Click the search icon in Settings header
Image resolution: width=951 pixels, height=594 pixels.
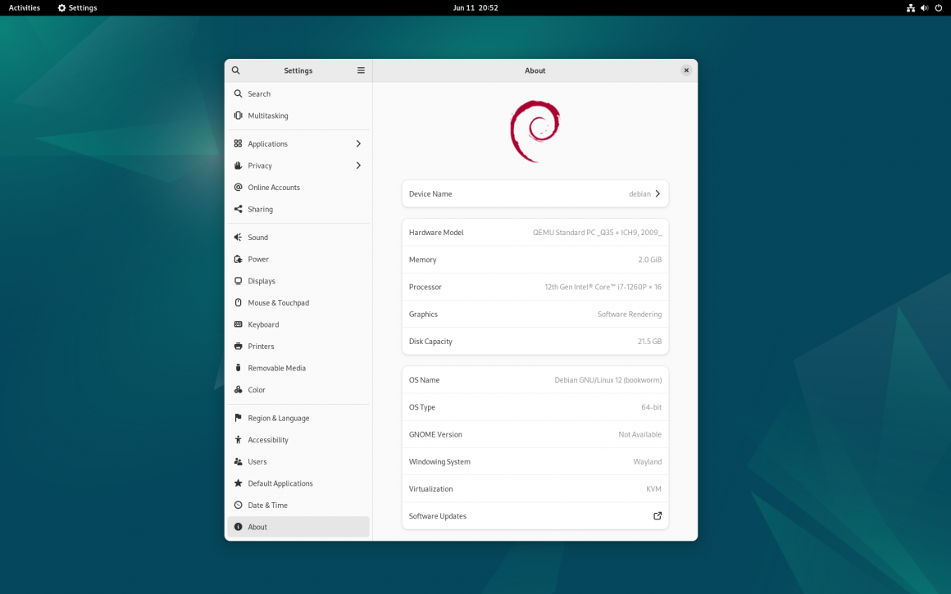point(236,70)
